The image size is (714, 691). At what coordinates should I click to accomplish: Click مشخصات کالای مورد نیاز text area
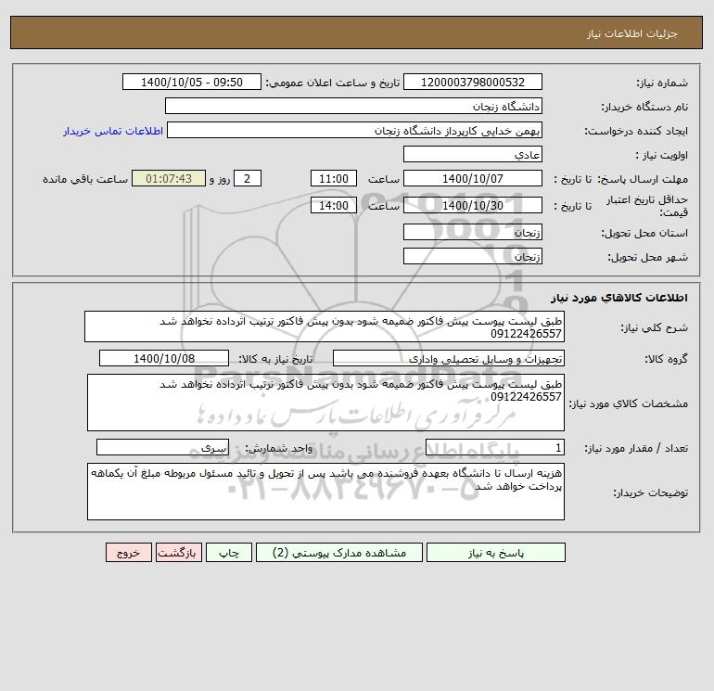(325, 403)
